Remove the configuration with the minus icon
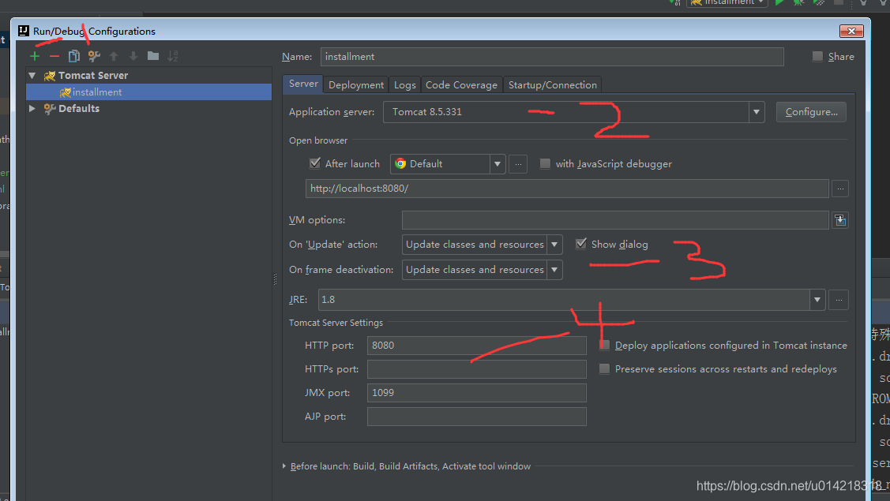This screenshot has width=890, height=501. coord(54,56)
